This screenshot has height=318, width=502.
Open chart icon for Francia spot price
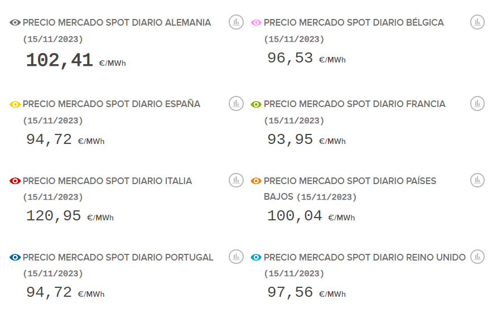point(477,103)
